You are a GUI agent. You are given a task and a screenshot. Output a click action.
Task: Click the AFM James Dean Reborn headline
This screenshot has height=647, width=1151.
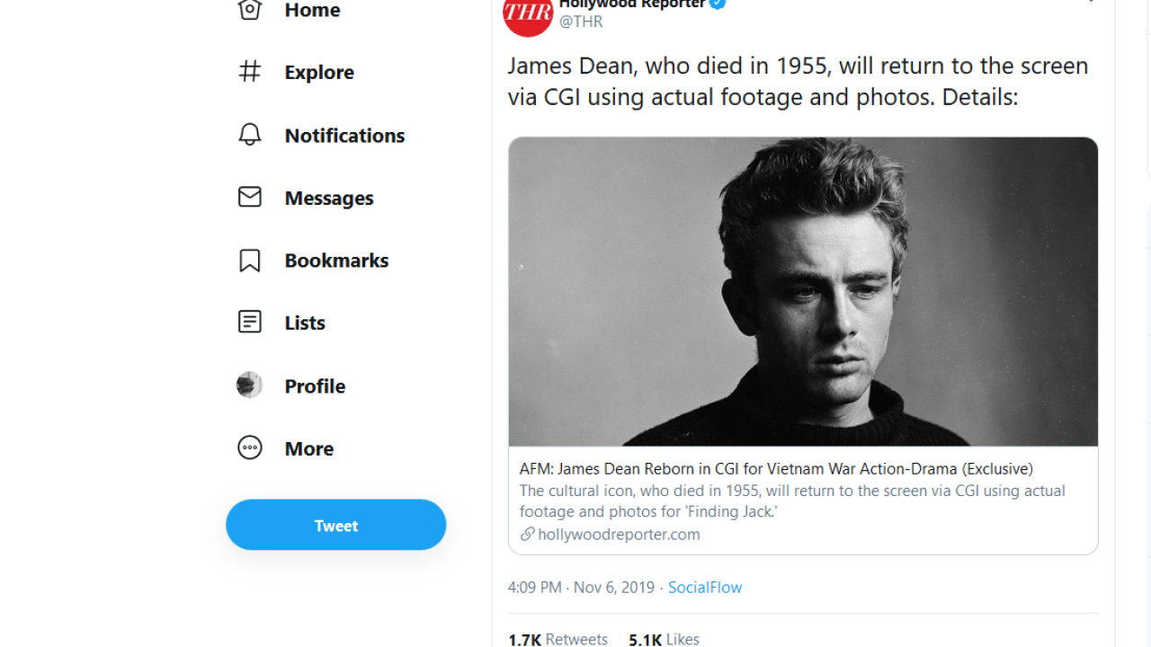click(x=776, y=468)
